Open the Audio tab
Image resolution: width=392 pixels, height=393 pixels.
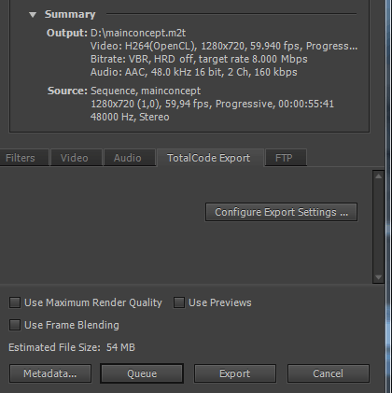(130, 158)
